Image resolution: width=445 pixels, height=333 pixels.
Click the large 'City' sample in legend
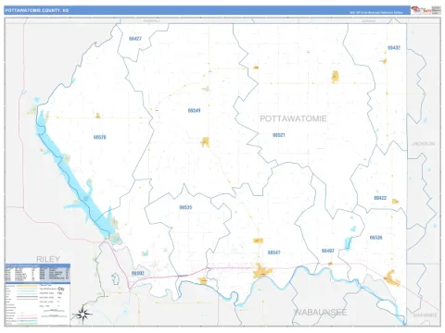tap(61, 289)
